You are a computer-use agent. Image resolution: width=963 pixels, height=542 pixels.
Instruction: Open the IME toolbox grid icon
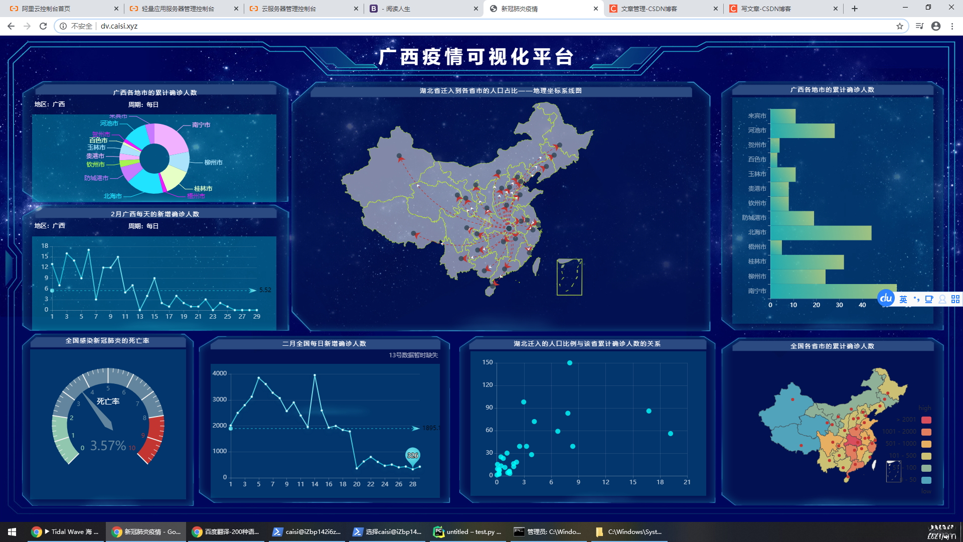click(x=955, y=300)
